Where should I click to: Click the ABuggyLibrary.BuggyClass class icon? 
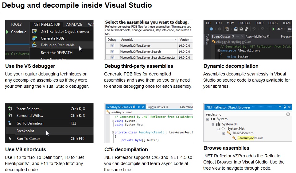pyautogui.click(x=214, y=41)
